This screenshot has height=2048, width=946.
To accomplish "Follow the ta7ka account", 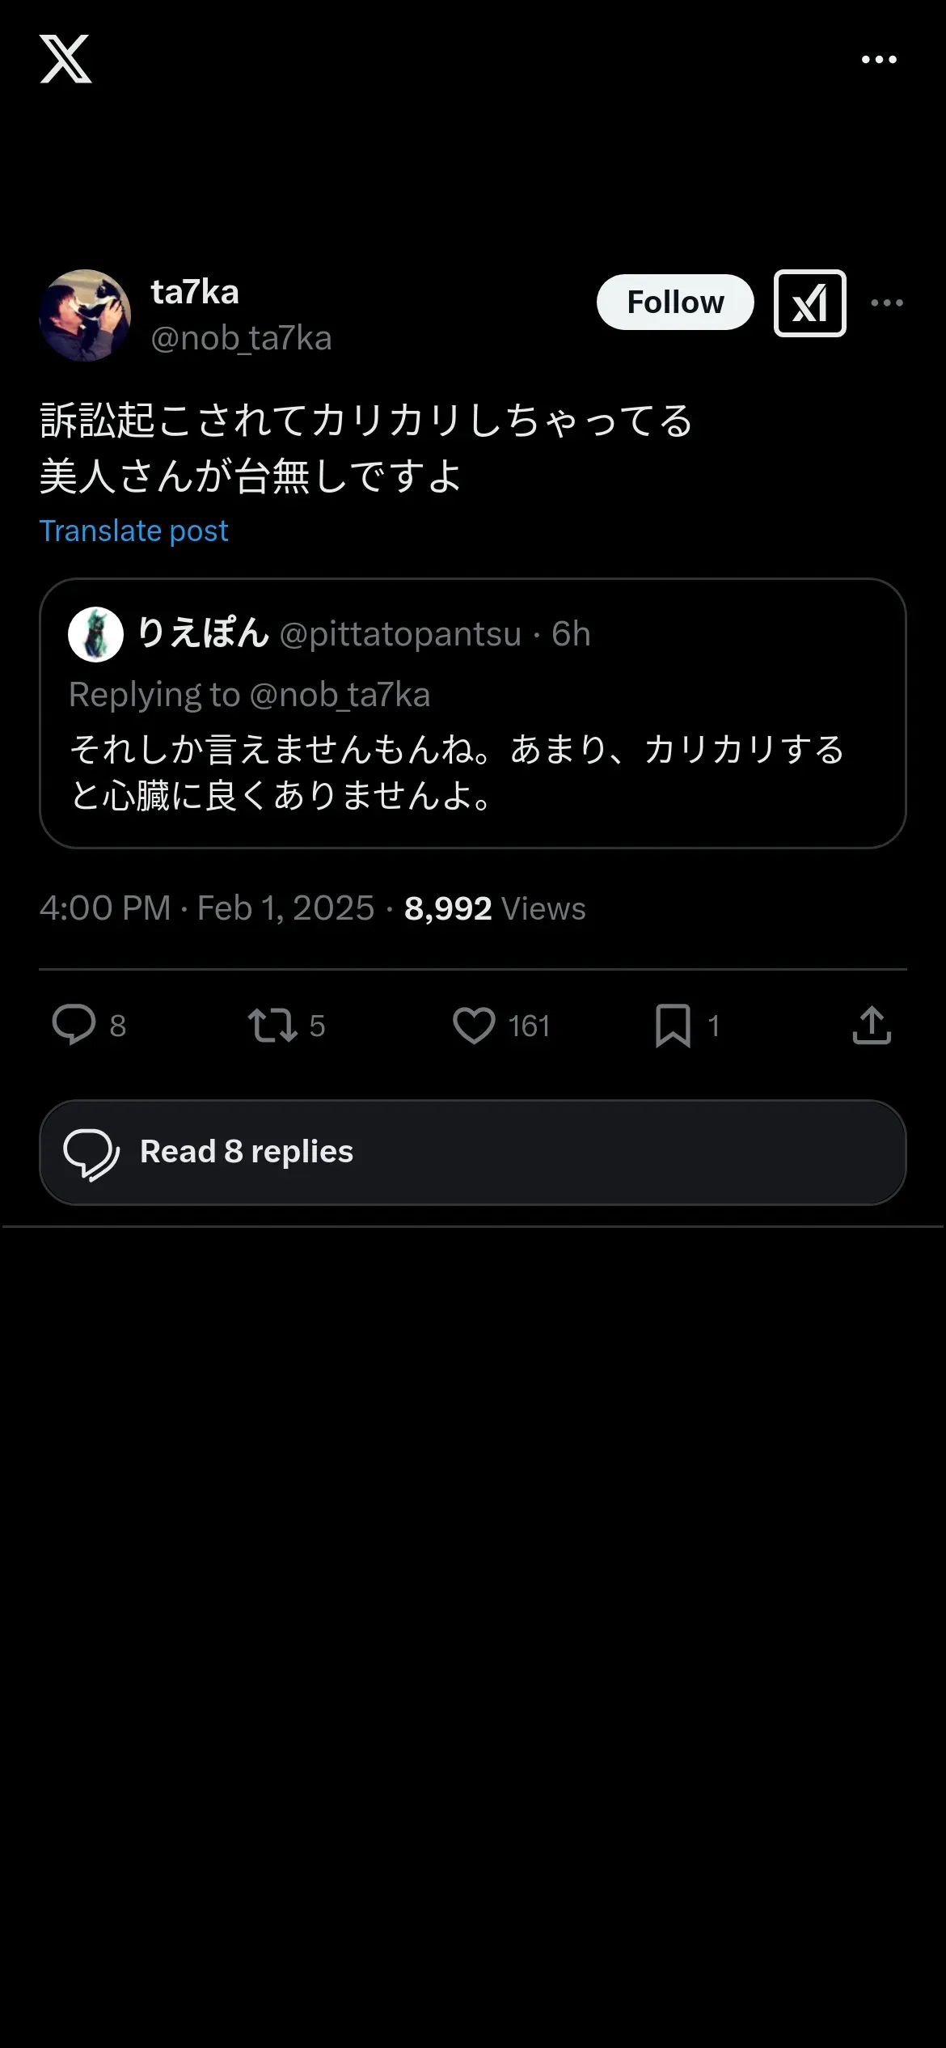I will [x=675, y=303].
